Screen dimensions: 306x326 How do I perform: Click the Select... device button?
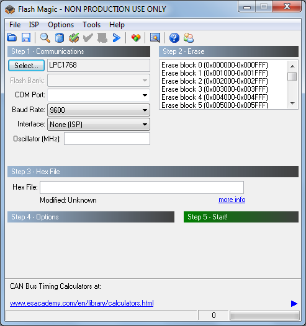coord(26,66)
